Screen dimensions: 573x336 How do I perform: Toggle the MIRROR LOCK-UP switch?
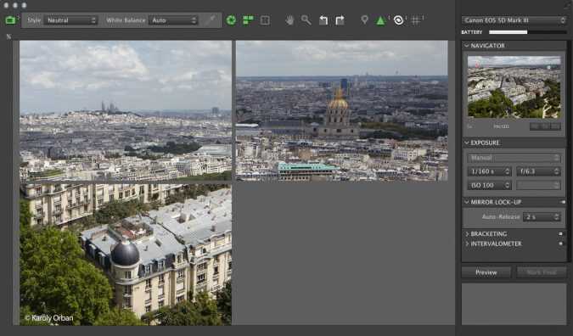pyautogui.click(x=563, y=202)
